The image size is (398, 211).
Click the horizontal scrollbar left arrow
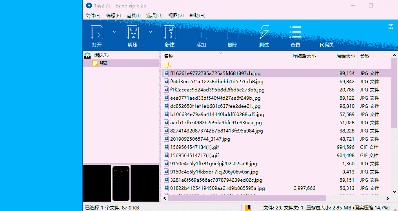pyautogui.click(x=164, y=198)
